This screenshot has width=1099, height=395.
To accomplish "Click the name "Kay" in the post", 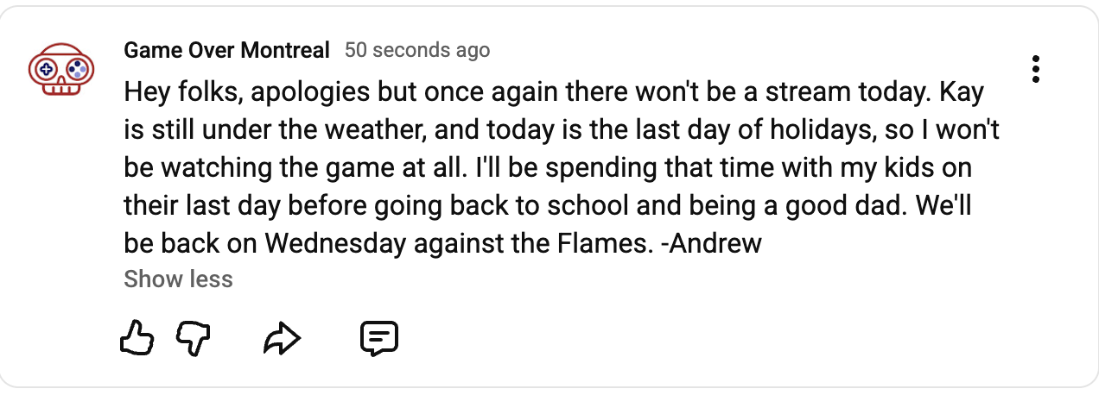I will tap(961, 91).
